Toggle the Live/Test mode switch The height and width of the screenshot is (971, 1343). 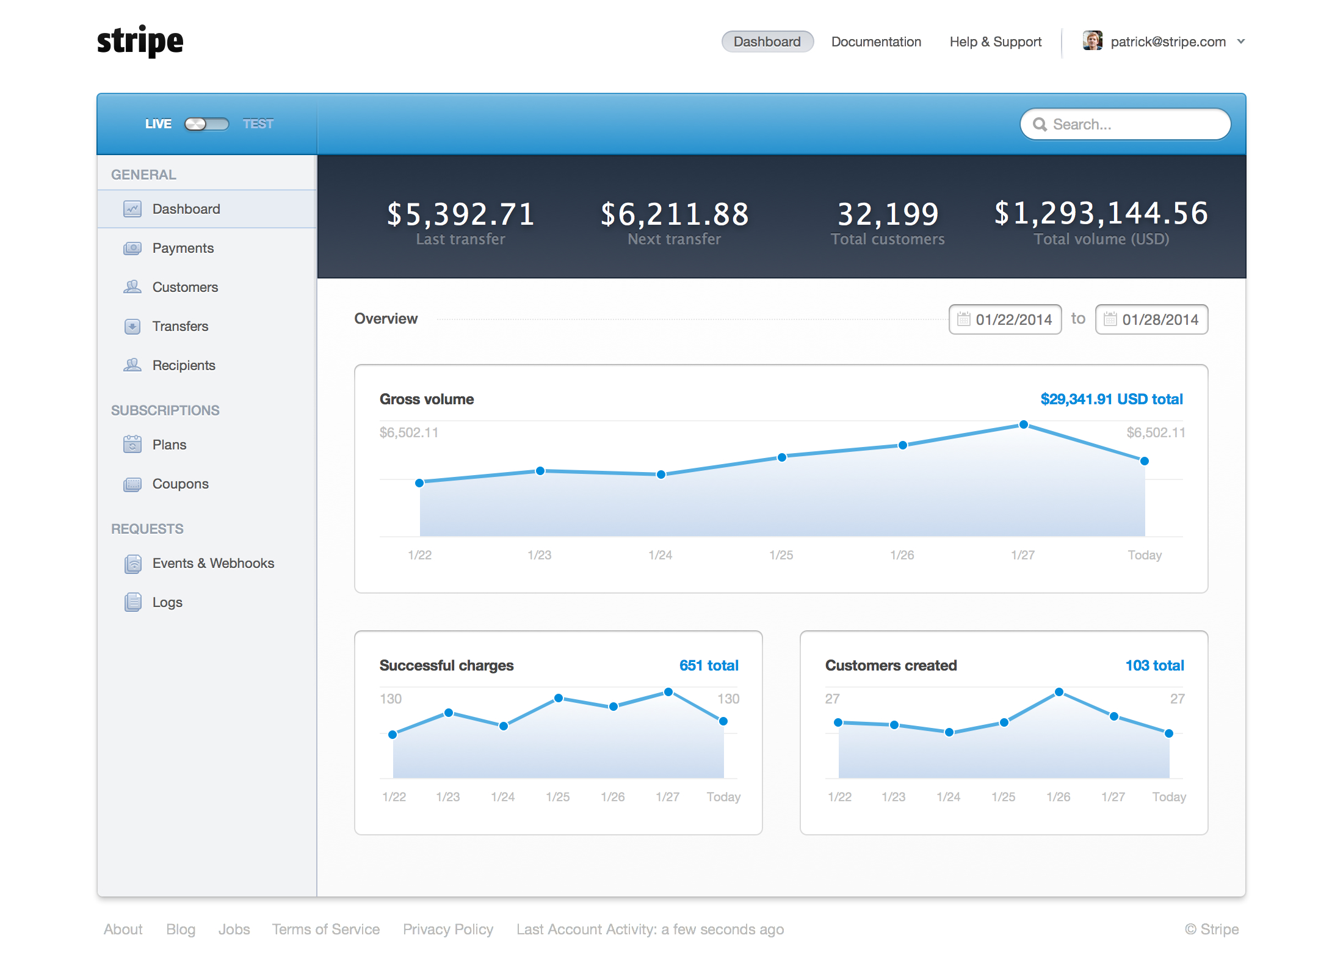coord(206,124)
